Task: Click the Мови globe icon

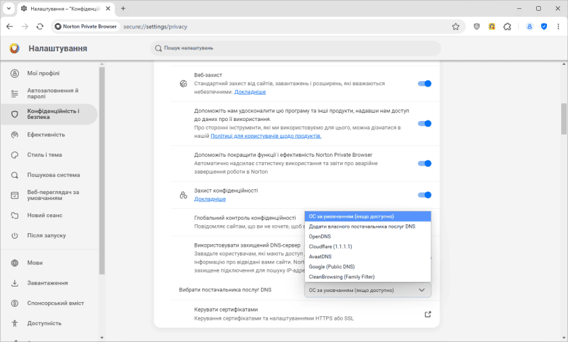Action: 14,263
